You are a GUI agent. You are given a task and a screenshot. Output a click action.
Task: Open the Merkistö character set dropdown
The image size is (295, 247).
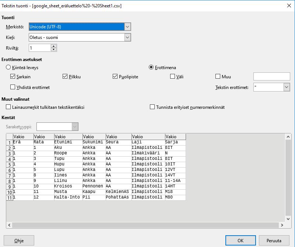pyautogui.click(x=80, y=27)
